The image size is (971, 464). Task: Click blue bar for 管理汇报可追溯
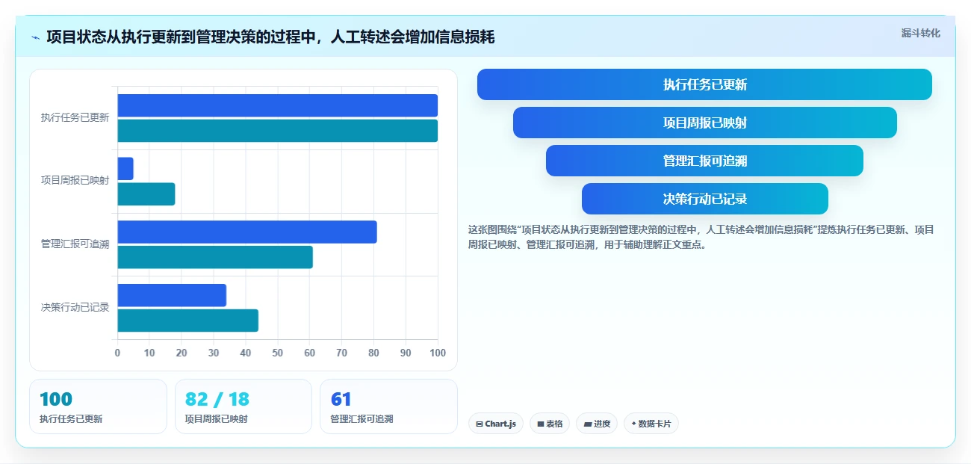[247, 232]
